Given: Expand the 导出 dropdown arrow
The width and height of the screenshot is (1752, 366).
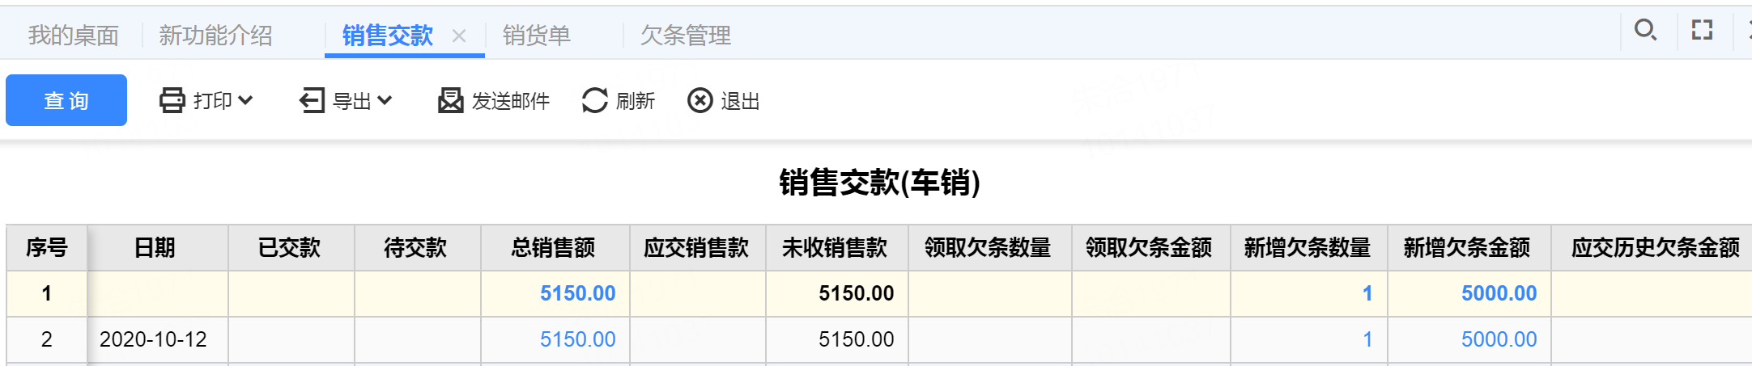Looking at the screenshot, I should pyautogui.click(x=385, y=100).
